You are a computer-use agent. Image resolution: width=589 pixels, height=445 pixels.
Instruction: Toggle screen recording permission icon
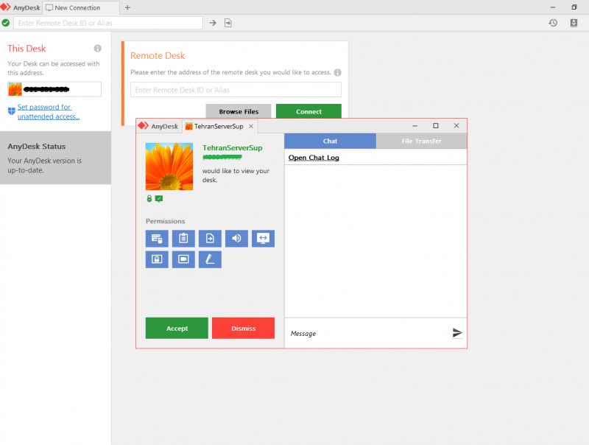tap(183, 259)
